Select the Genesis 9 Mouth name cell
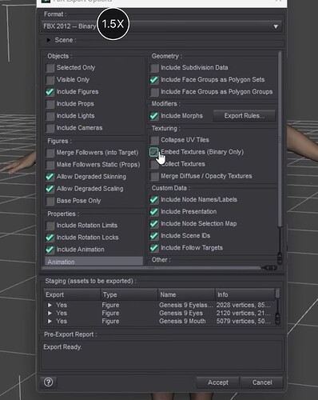Screen dimensions: 318x400 pos(182,321)
